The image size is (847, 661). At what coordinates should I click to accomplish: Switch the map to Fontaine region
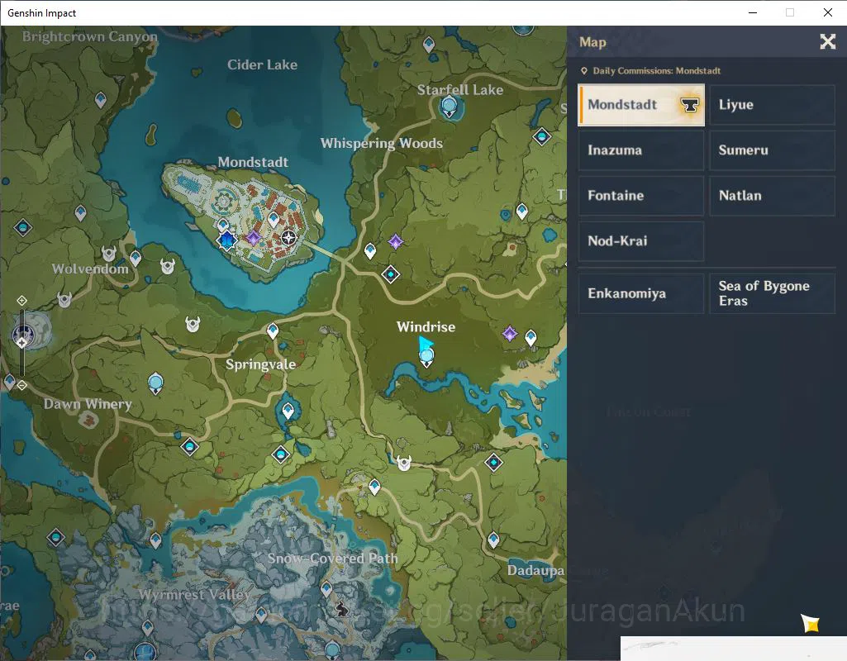[641, 196]
